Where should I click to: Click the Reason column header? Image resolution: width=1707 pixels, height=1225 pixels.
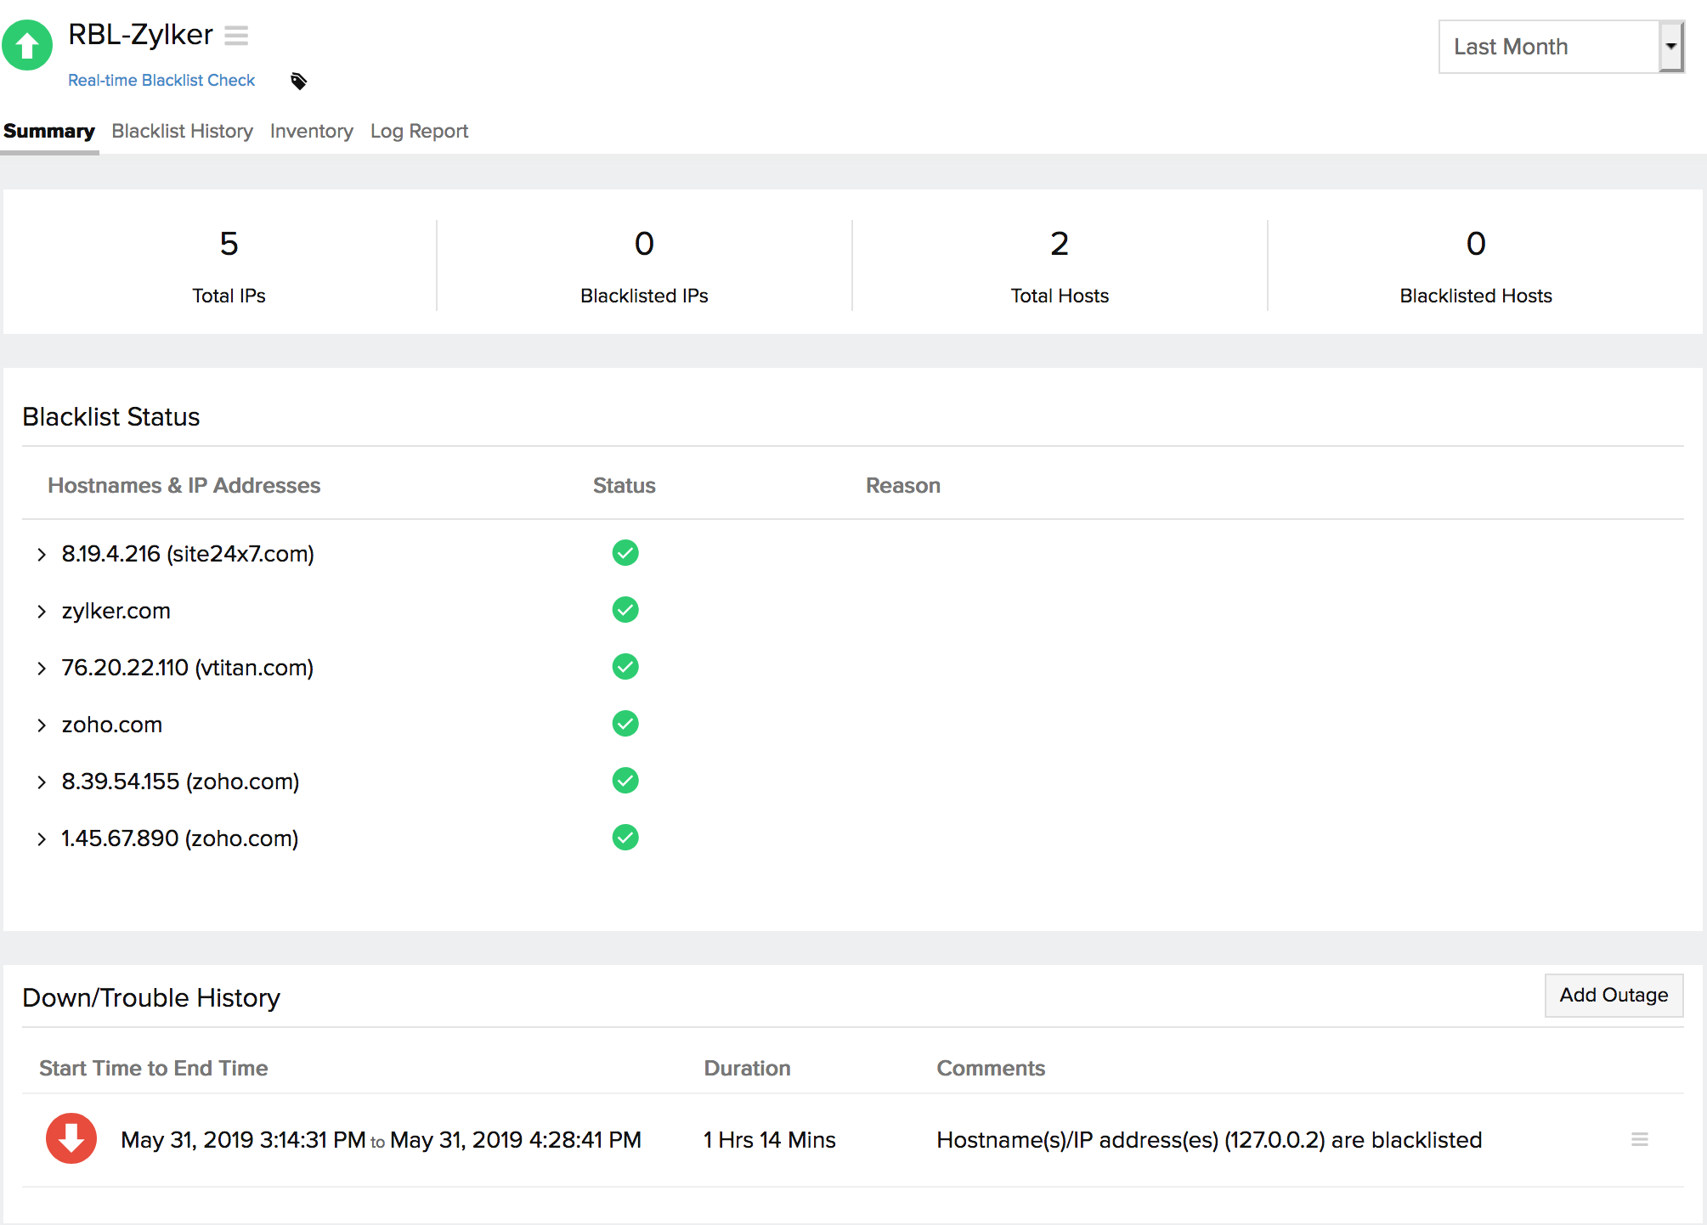pos(903,485)
